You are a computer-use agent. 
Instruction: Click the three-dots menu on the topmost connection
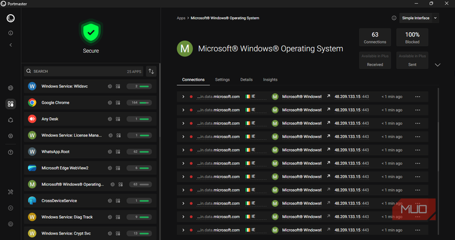(x=417, y=97)
